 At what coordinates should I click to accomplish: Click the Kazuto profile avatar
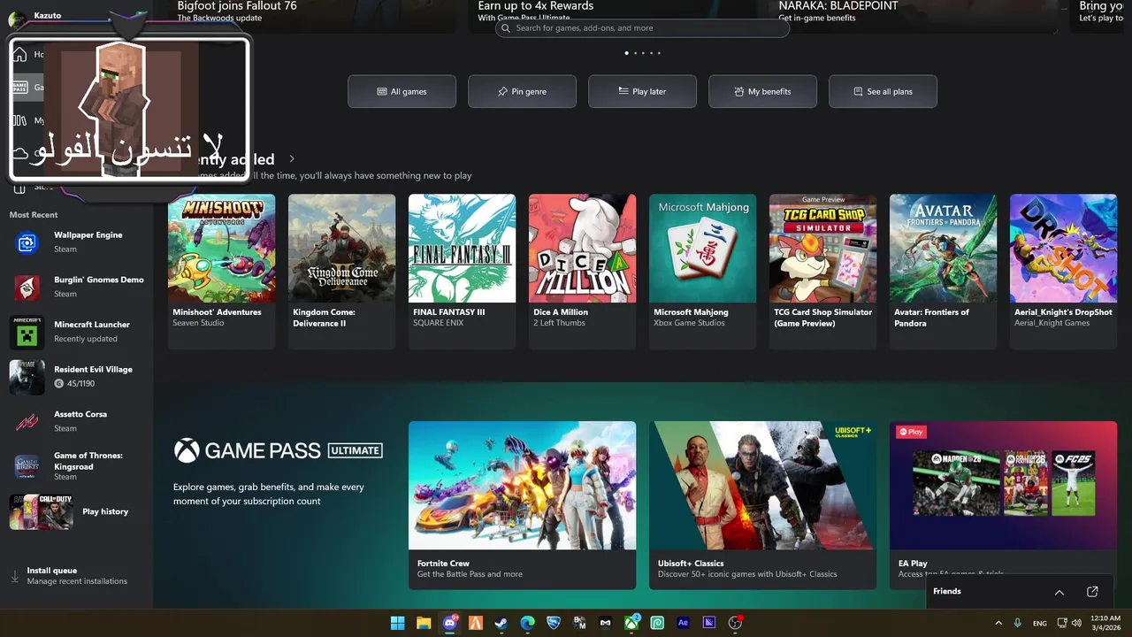17,19
